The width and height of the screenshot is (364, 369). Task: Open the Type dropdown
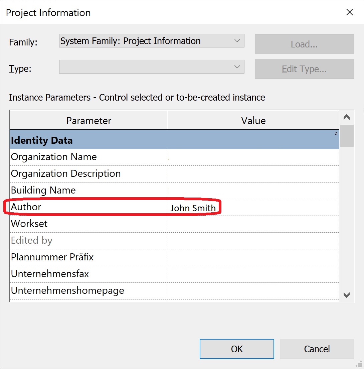tap(152, 67)
